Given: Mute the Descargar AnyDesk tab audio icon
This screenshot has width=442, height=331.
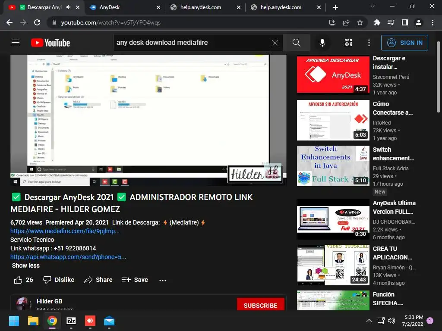Looking at the screenshot, I should (x=69, y=7).
